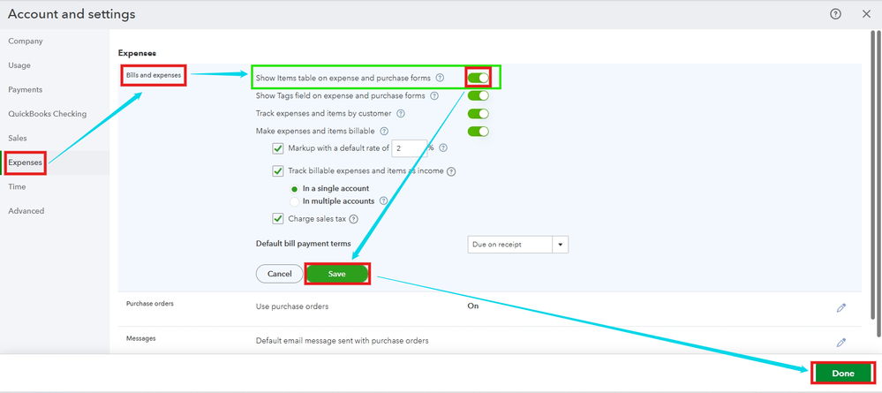
Task: Click the default markup rate field
Action: click(409, 148)
